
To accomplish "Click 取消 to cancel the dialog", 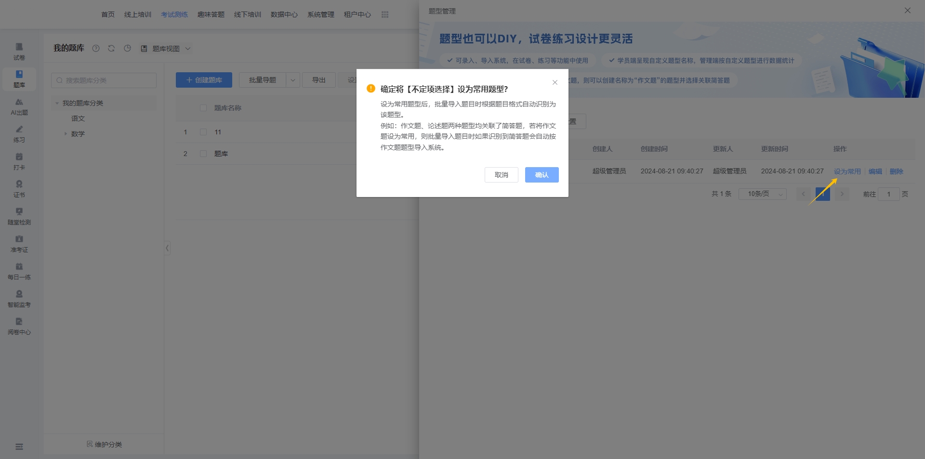I will pyautogui.click(x=501, y=175).
